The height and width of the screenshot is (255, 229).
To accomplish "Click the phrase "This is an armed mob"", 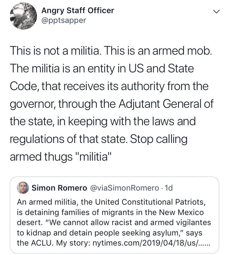I will [x=158, y=51].
